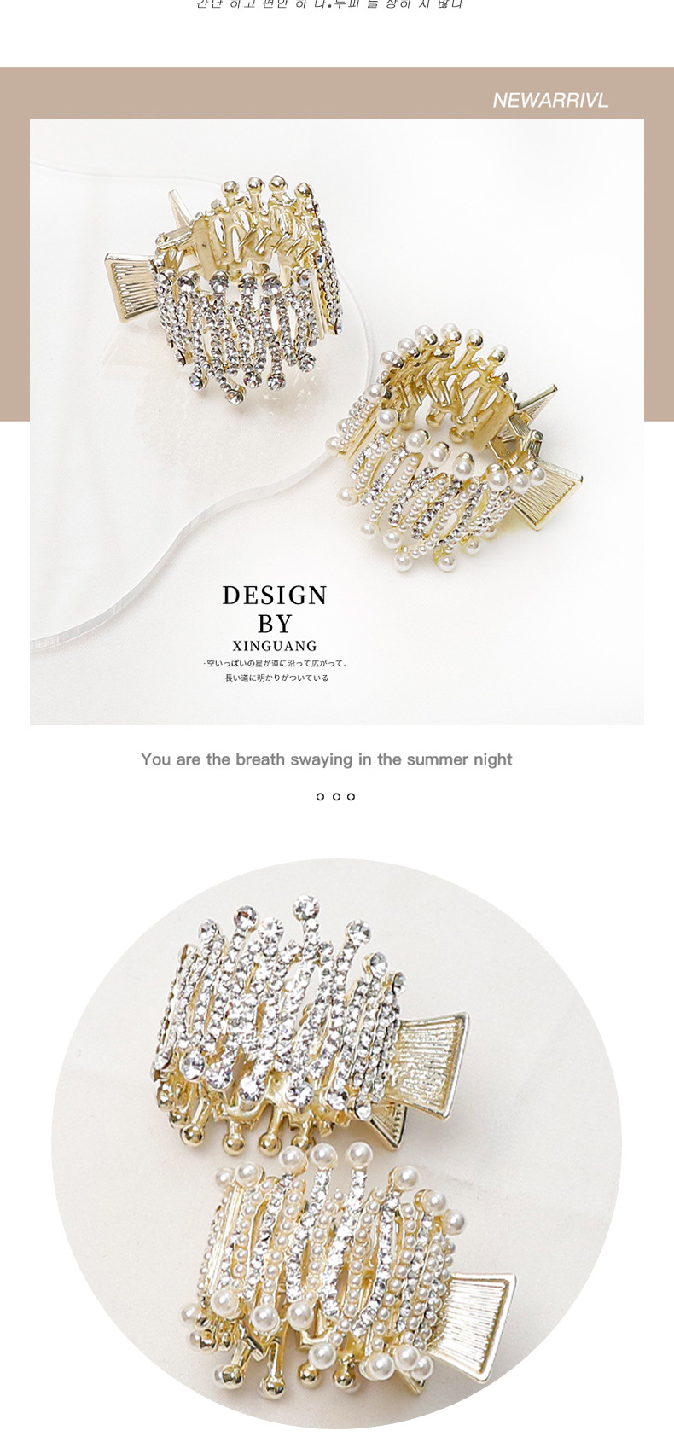Viewport: 674px width, 1454px height.
Task: Click the second line of Japanese caption
Action: tap(276, 678)
